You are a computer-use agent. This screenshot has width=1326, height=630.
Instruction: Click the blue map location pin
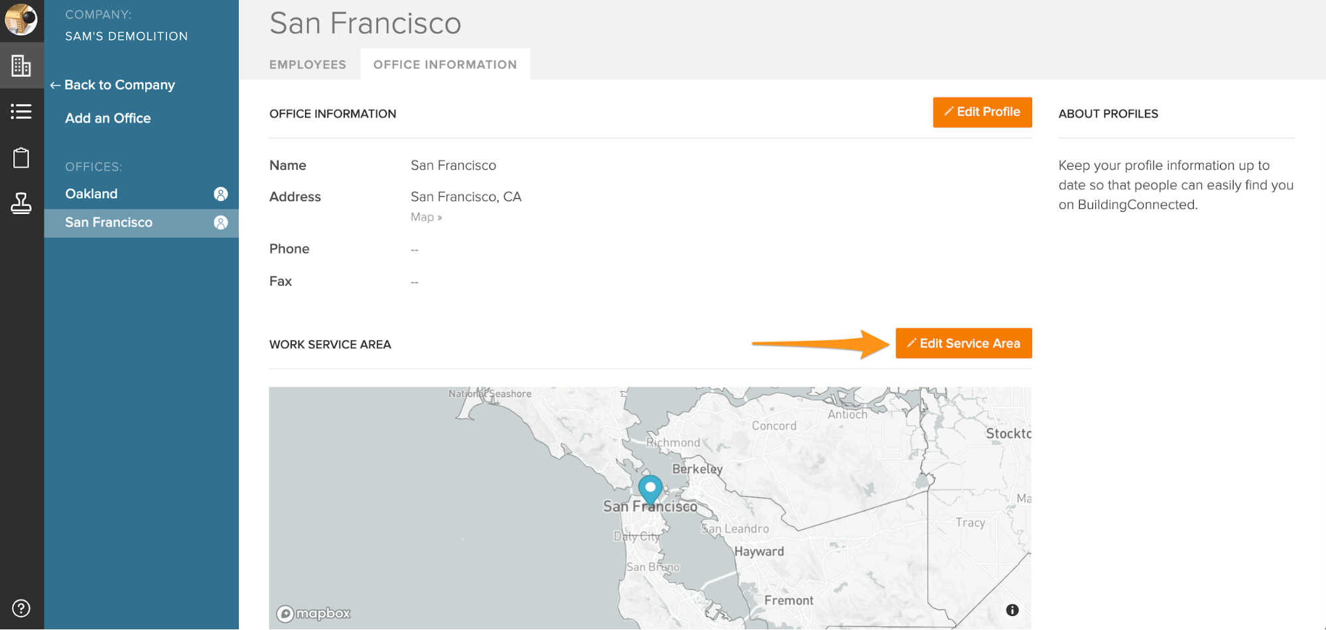click(x=650, y=490)
